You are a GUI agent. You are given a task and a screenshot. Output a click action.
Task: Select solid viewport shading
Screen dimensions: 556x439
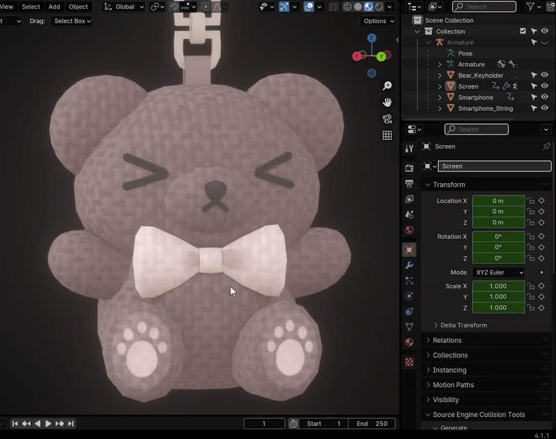pyautogui.click(x=358, y=7)
